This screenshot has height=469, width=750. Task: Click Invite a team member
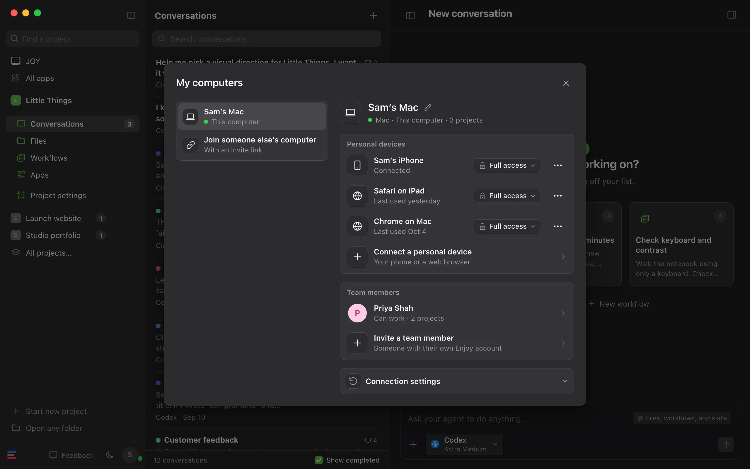click(457, 343)
